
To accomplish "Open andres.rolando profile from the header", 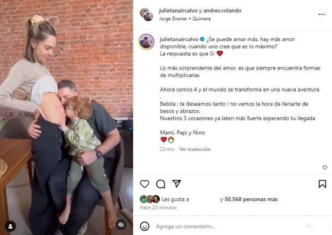I will click(x=222, y=10).
